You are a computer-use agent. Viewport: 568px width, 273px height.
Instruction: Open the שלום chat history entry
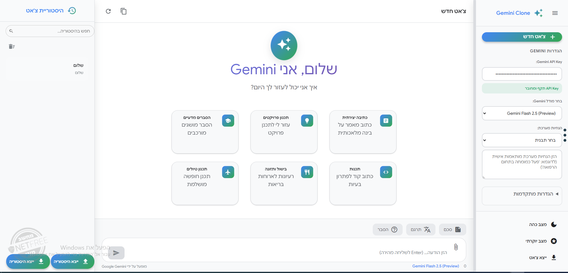click(x=47, y=69)
